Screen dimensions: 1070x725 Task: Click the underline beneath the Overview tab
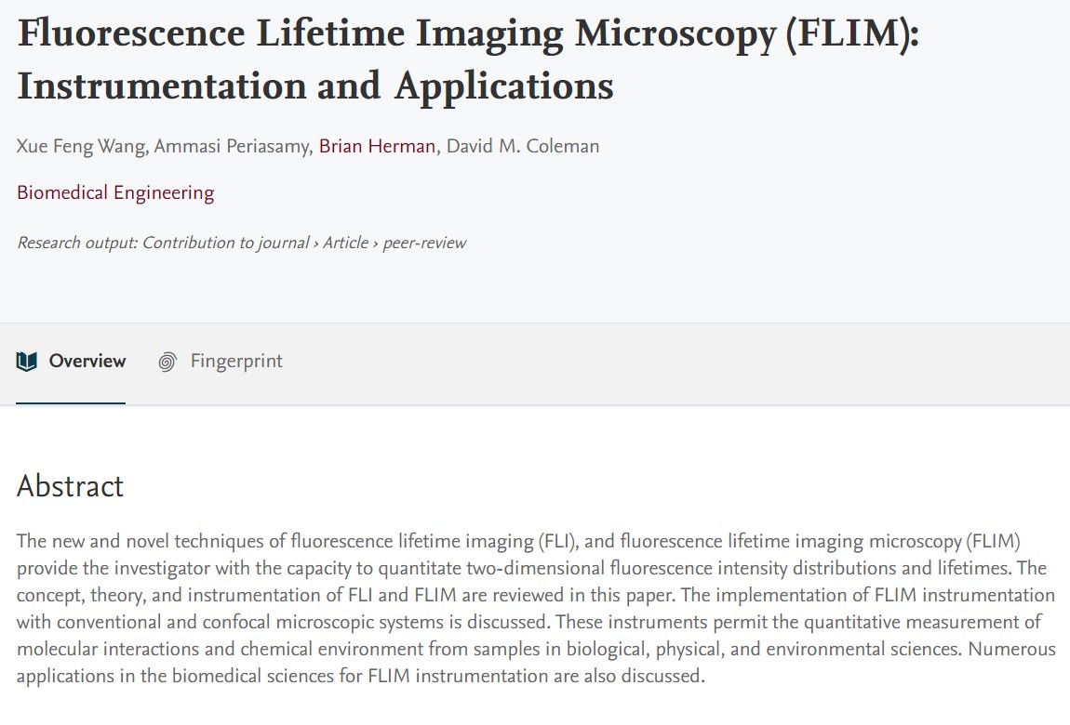coord(71,403)
